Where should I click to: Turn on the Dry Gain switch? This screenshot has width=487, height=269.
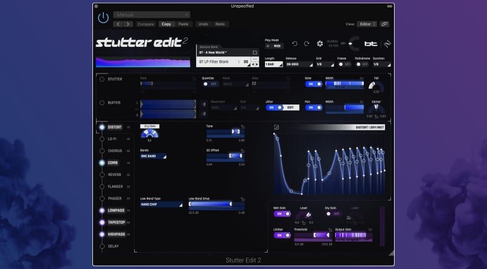click(333, 214)
